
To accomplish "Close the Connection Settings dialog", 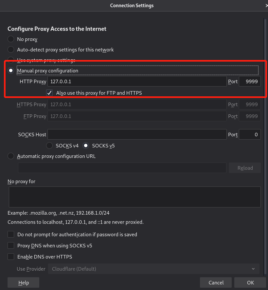I will click(x=266, y=6).
